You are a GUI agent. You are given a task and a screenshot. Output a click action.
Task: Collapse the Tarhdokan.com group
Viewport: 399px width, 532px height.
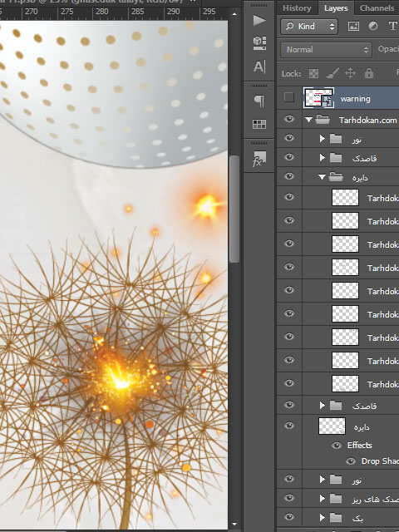tap(308, 120)
